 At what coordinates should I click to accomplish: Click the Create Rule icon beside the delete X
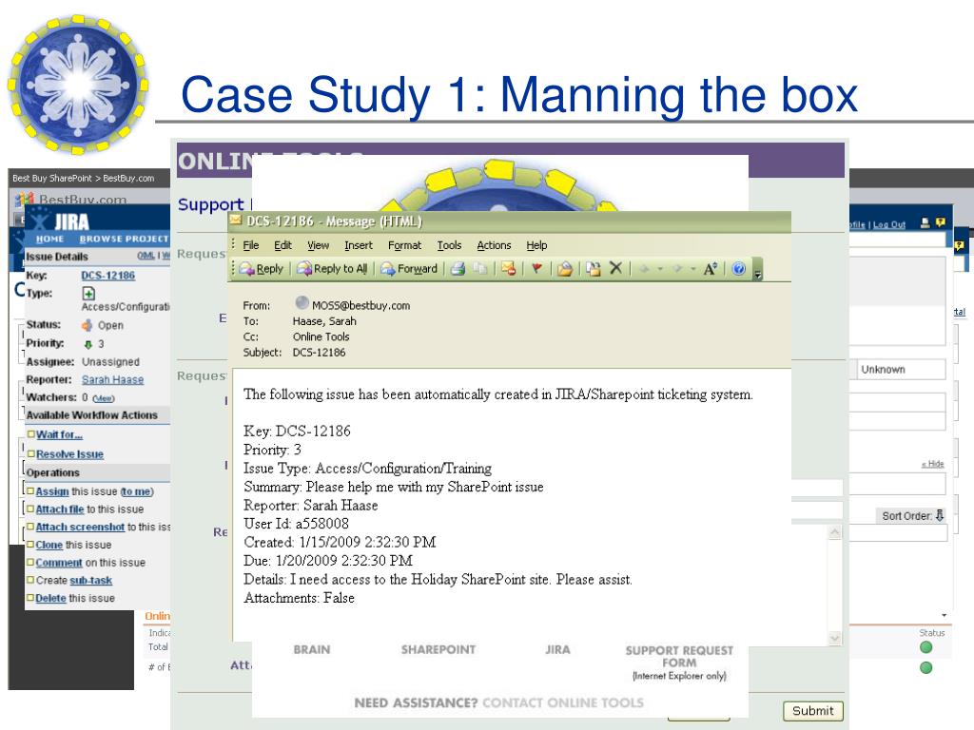[594, 269]
